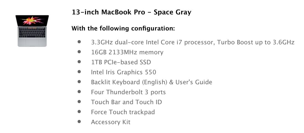Click the Force Touch trackpad item

tap(123, 112)
